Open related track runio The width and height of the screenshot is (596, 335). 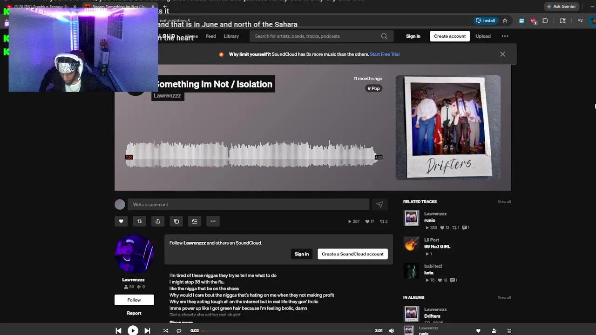(x=430, y=221)
